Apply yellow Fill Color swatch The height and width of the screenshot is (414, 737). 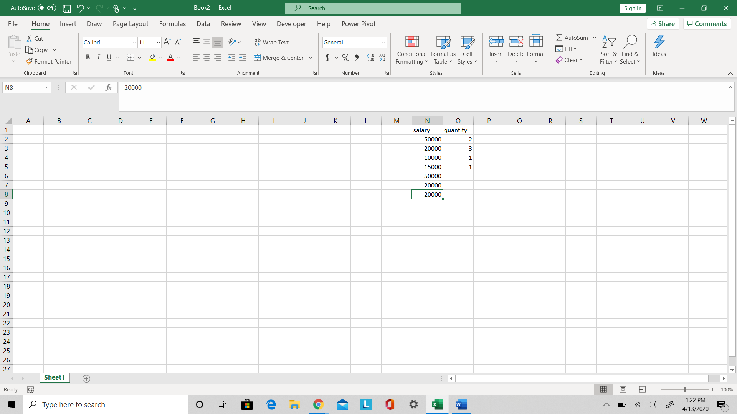pos(153,58)
